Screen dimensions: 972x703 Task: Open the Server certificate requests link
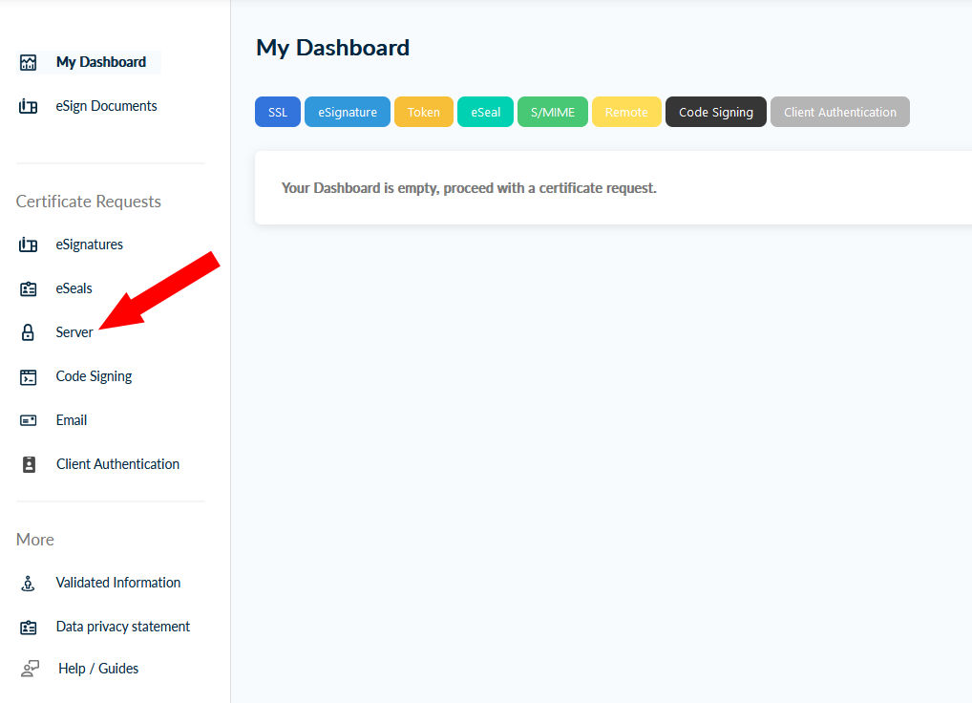(74, 332)
